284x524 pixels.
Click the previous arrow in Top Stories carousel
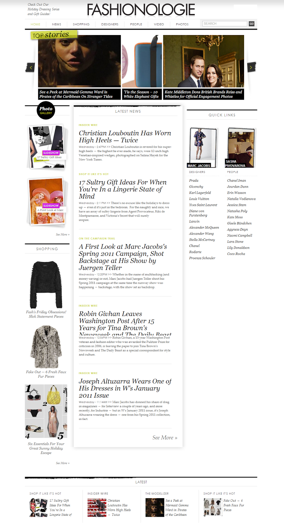(30, 67)
